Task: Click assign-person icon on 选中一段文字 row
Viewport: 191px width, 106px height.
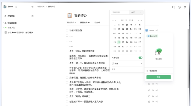Action: (x=153, y=90)
